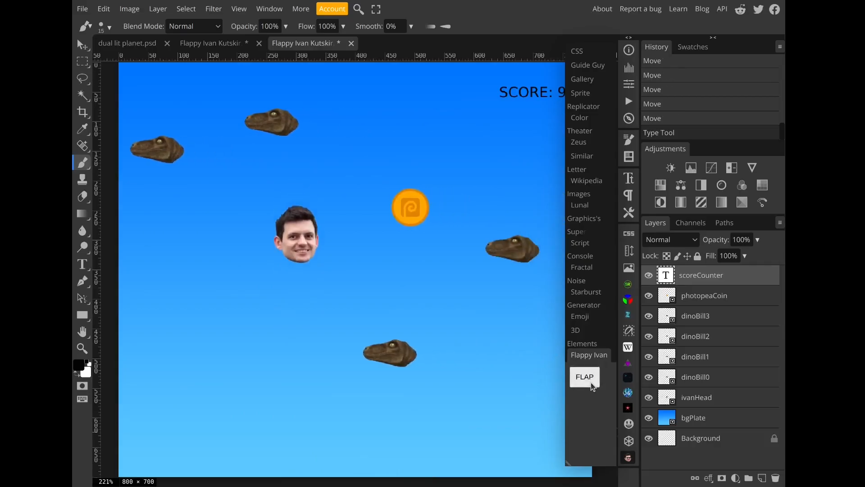
Task: Select the Crop tool
Action: [x=82, y=112]
